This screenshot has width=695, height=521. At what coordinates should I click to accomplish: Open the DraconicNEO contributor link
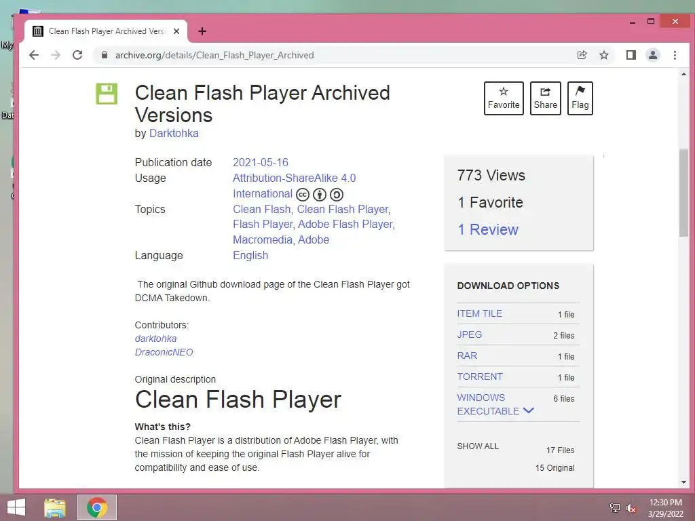click(x=164, y=352)
